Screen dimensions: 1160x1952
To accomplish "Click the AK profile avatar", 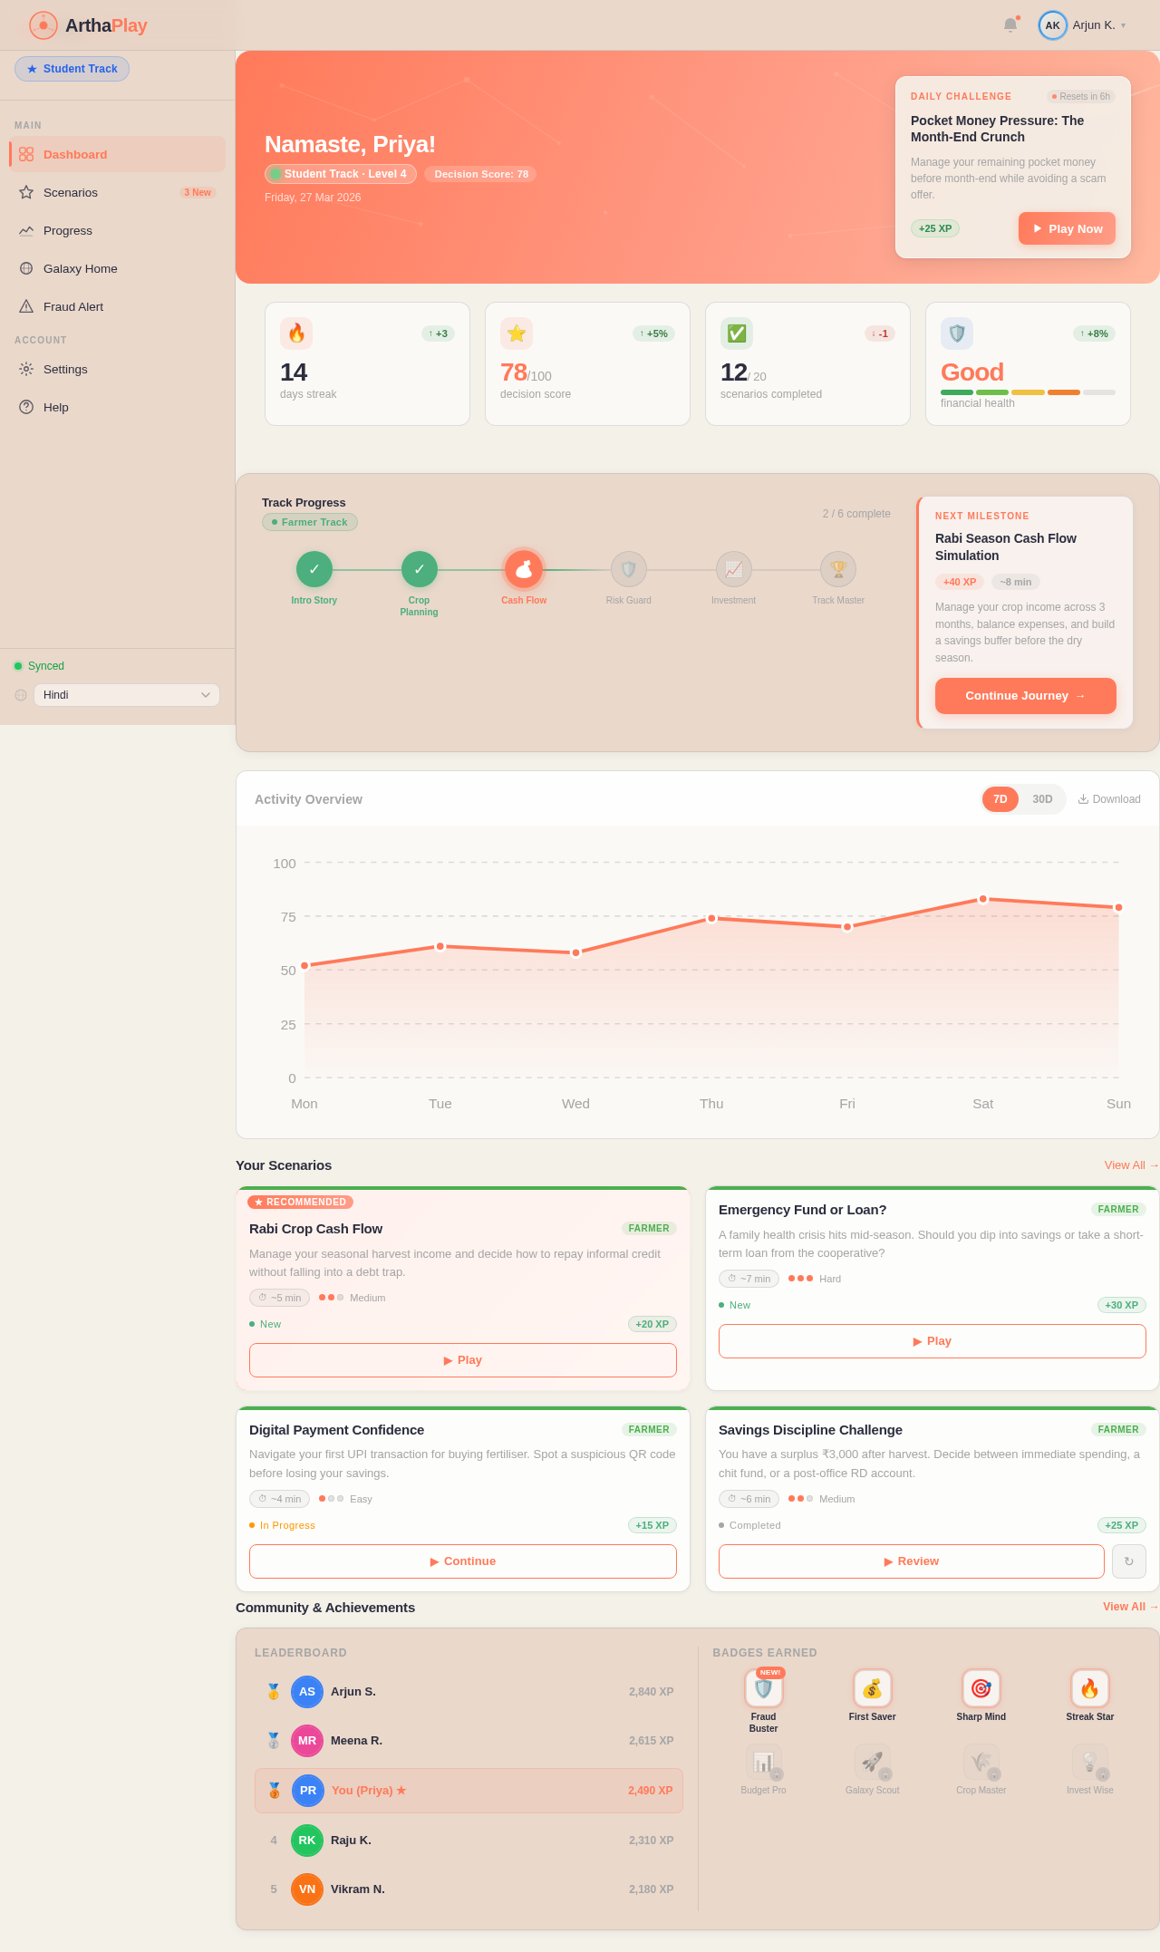I will 1052,25.
